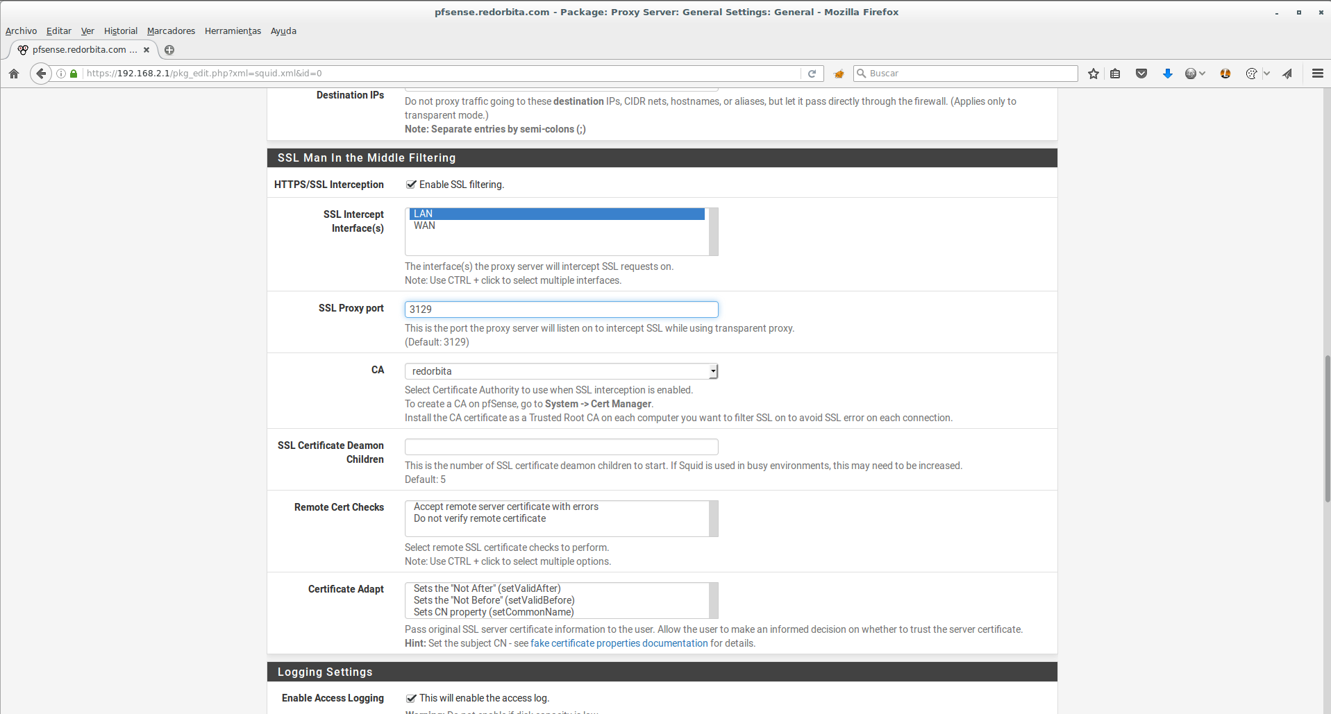The image size is (1331, 714).
Task: Click the page vertical scrollbar thumb
Action: point(1327,428)
